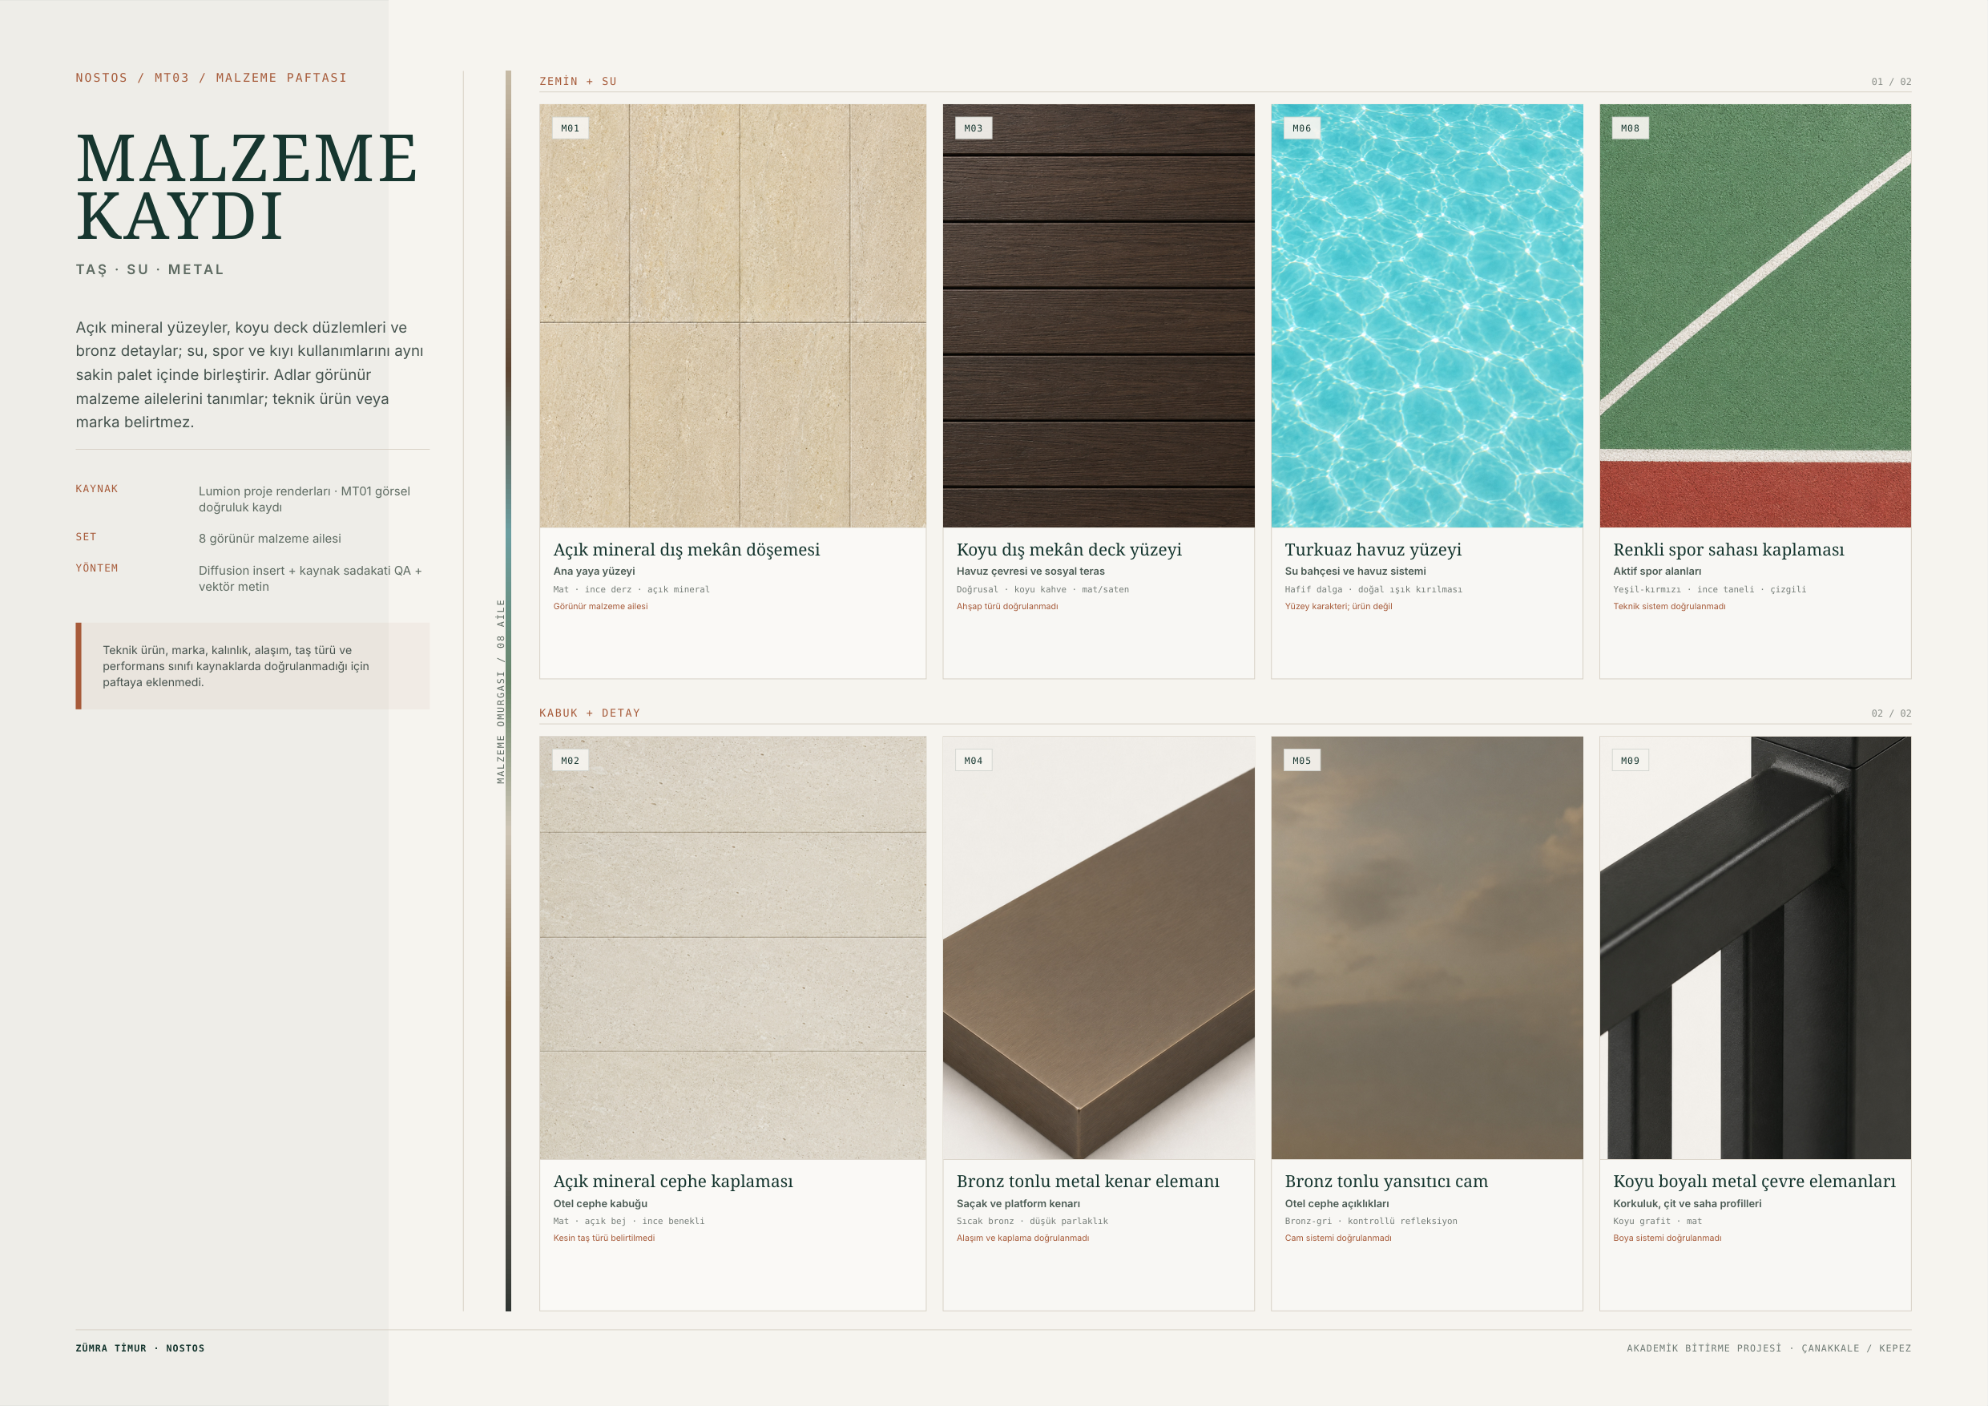Click the M01 tag badge
Viewport: 1988px width, 1406px height.
(x=570, y=128)
